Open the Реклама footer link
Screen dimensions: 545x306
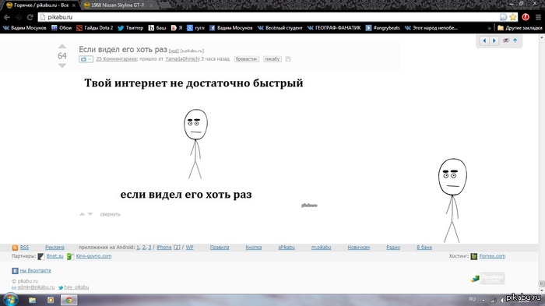pos(54,248)
